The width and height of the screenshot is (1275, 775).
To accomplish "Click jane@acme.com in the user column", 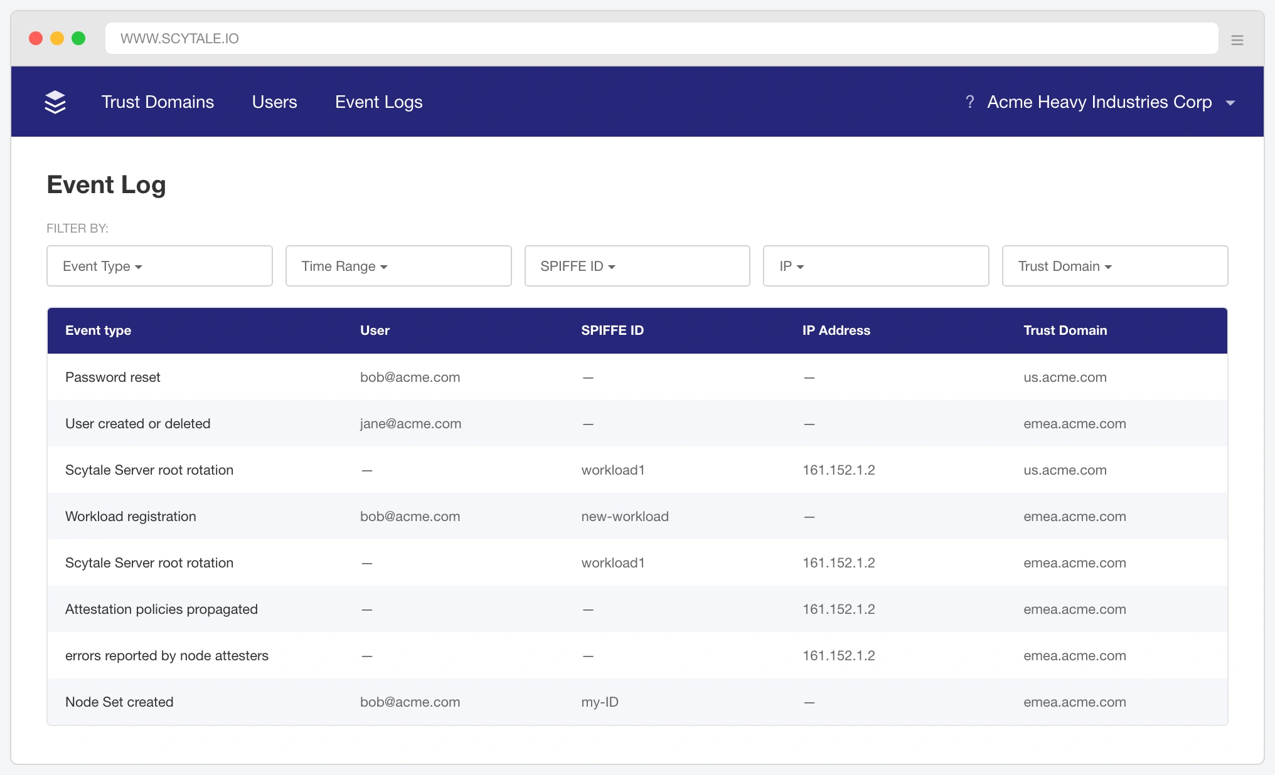I will pyautogui.click(x=410, y=423).
